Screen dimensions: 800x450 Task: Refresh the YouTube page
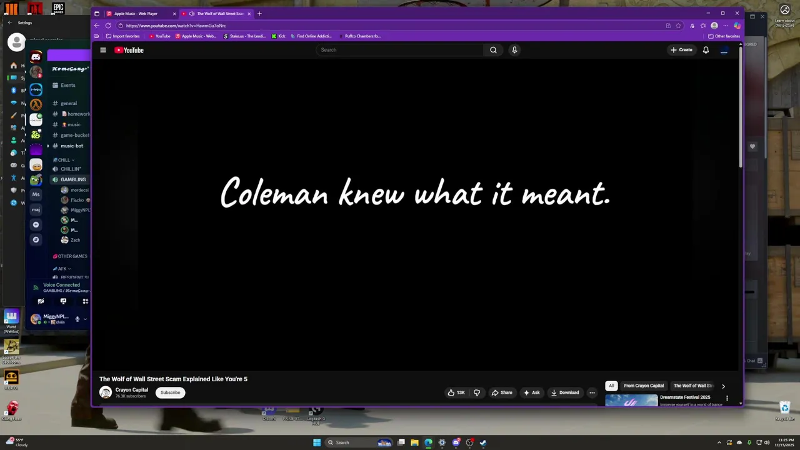click(108, 26)
